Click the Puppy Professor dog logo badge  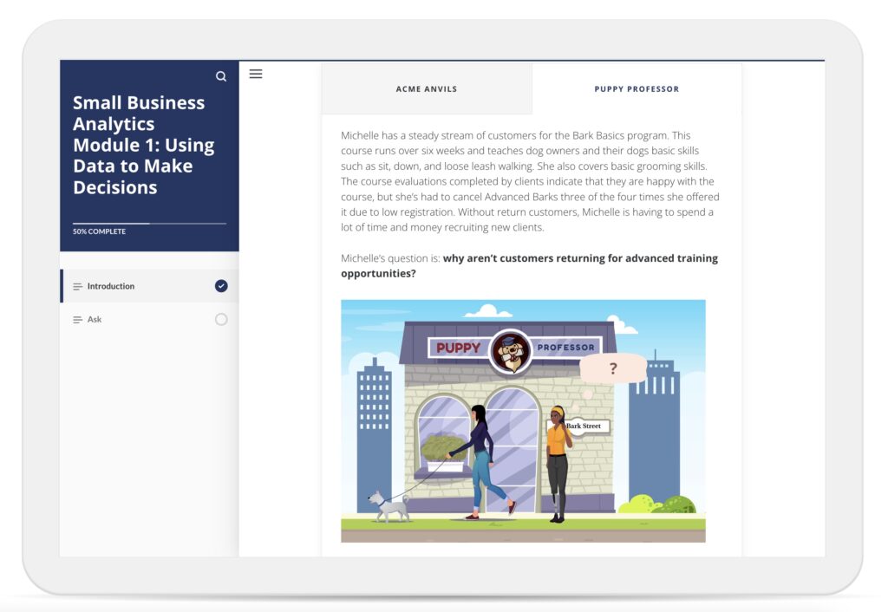click(509, 349)
